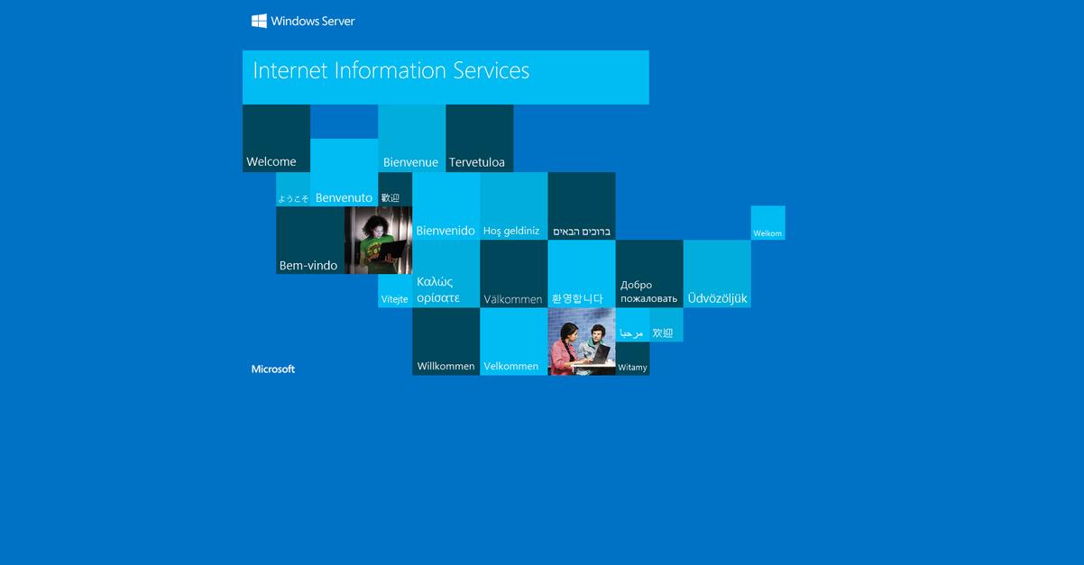The height and width of the screenshot is (565, 1084).
Task: Select the Greek Καλώς ορίσατε tile
Action: tap(446, 274)
